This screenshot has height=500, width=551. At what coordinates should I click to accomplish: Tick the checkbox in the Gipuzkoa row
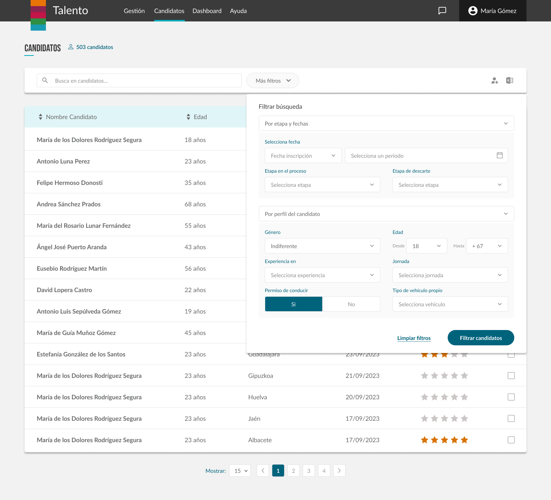(511, 376)
